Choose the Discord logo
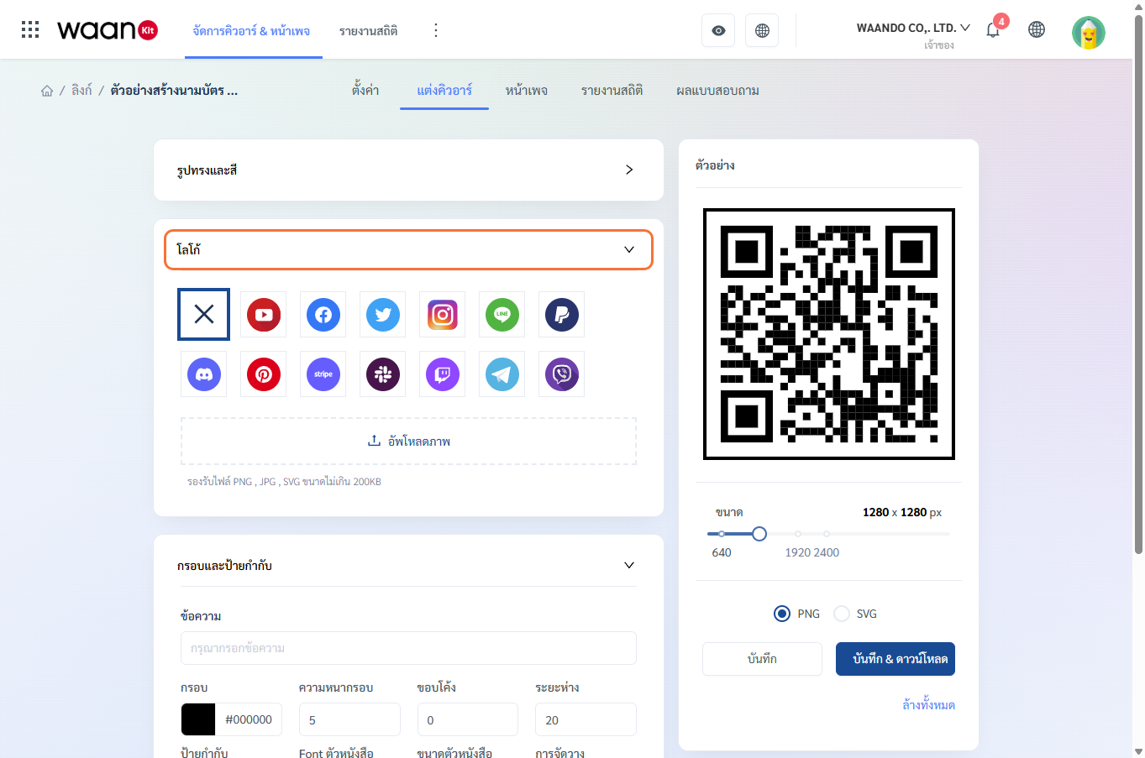 tap(204, 374)
